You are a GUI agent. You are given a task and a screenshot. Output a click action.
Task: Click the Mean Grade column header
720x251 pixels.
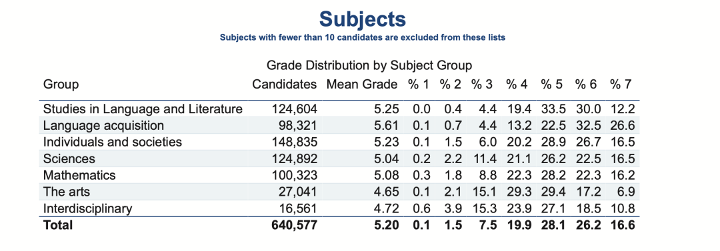pyautogui.click(x=362, y=85)
